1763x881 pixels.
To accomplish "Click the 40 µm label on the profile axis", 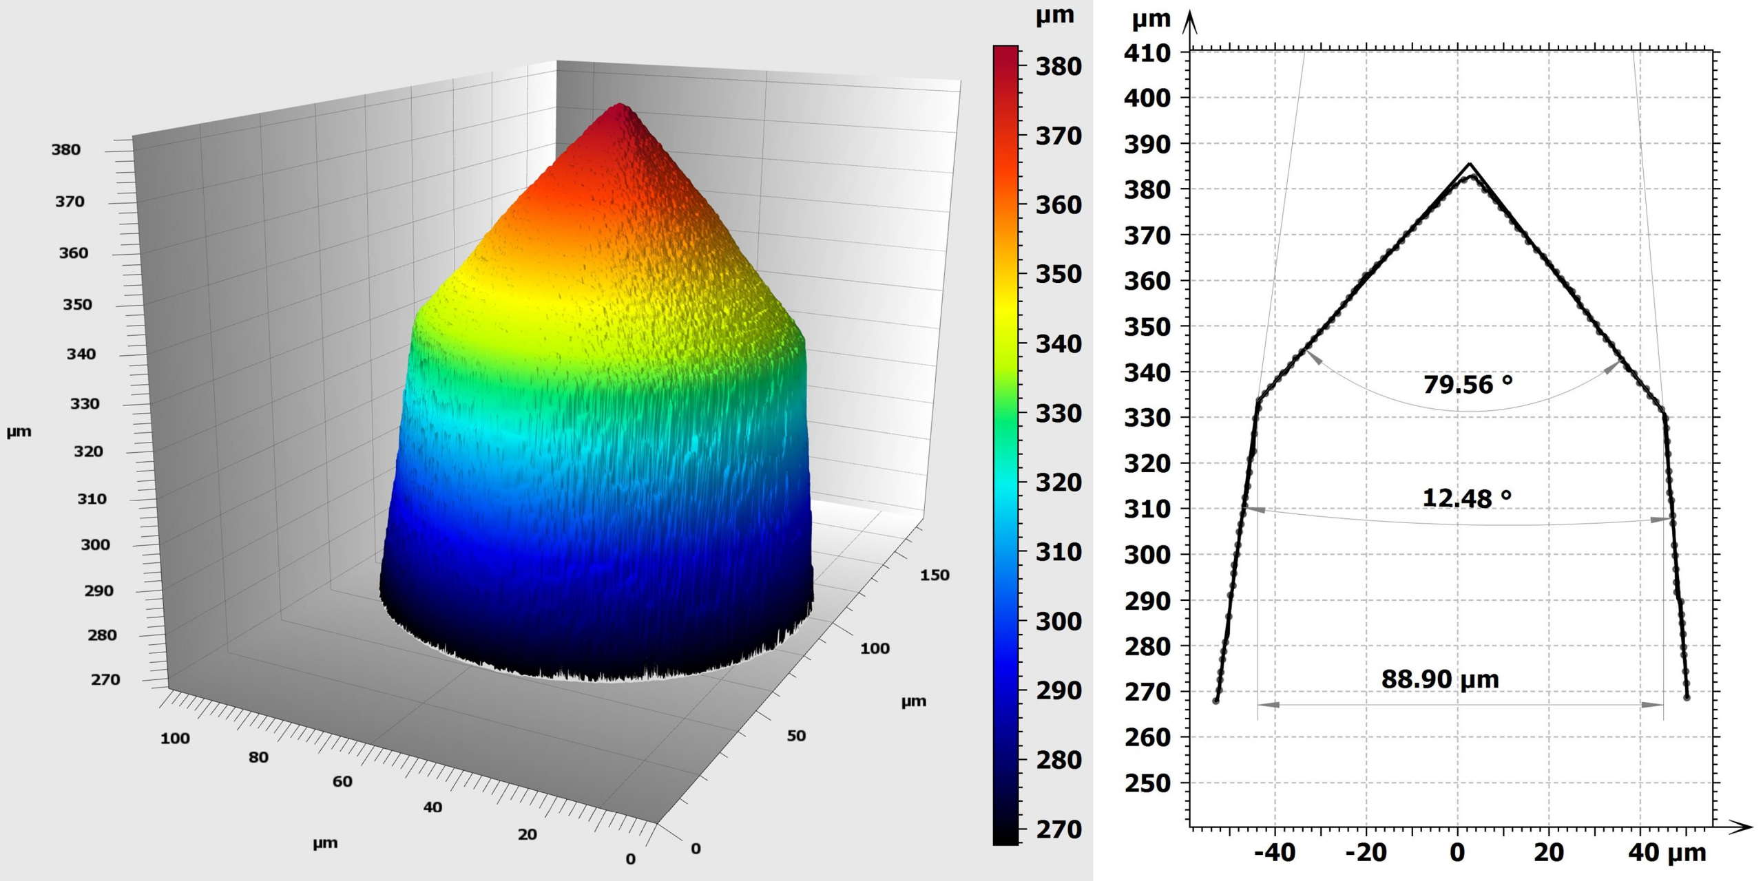I will [1667, 853].
